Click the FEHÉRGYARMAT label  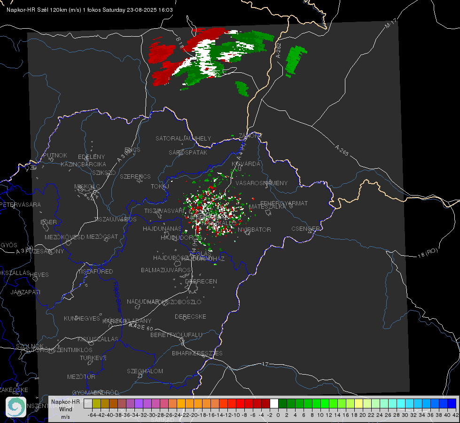pos(284,203)
